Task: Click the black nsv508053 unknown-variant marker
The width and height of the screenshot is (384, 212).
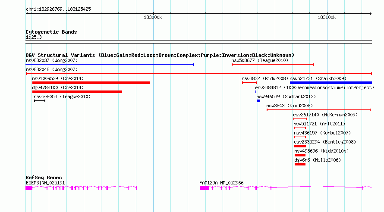Action: click(x=40, y=101)
